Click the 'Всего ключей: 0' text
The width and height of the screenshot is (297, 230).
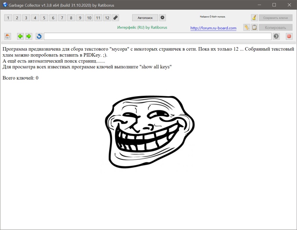click(20, 78)
